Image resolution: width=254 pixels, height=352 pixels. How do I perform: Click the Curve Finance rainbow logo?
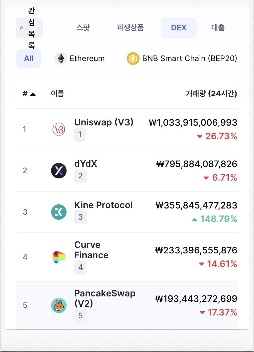59,257
